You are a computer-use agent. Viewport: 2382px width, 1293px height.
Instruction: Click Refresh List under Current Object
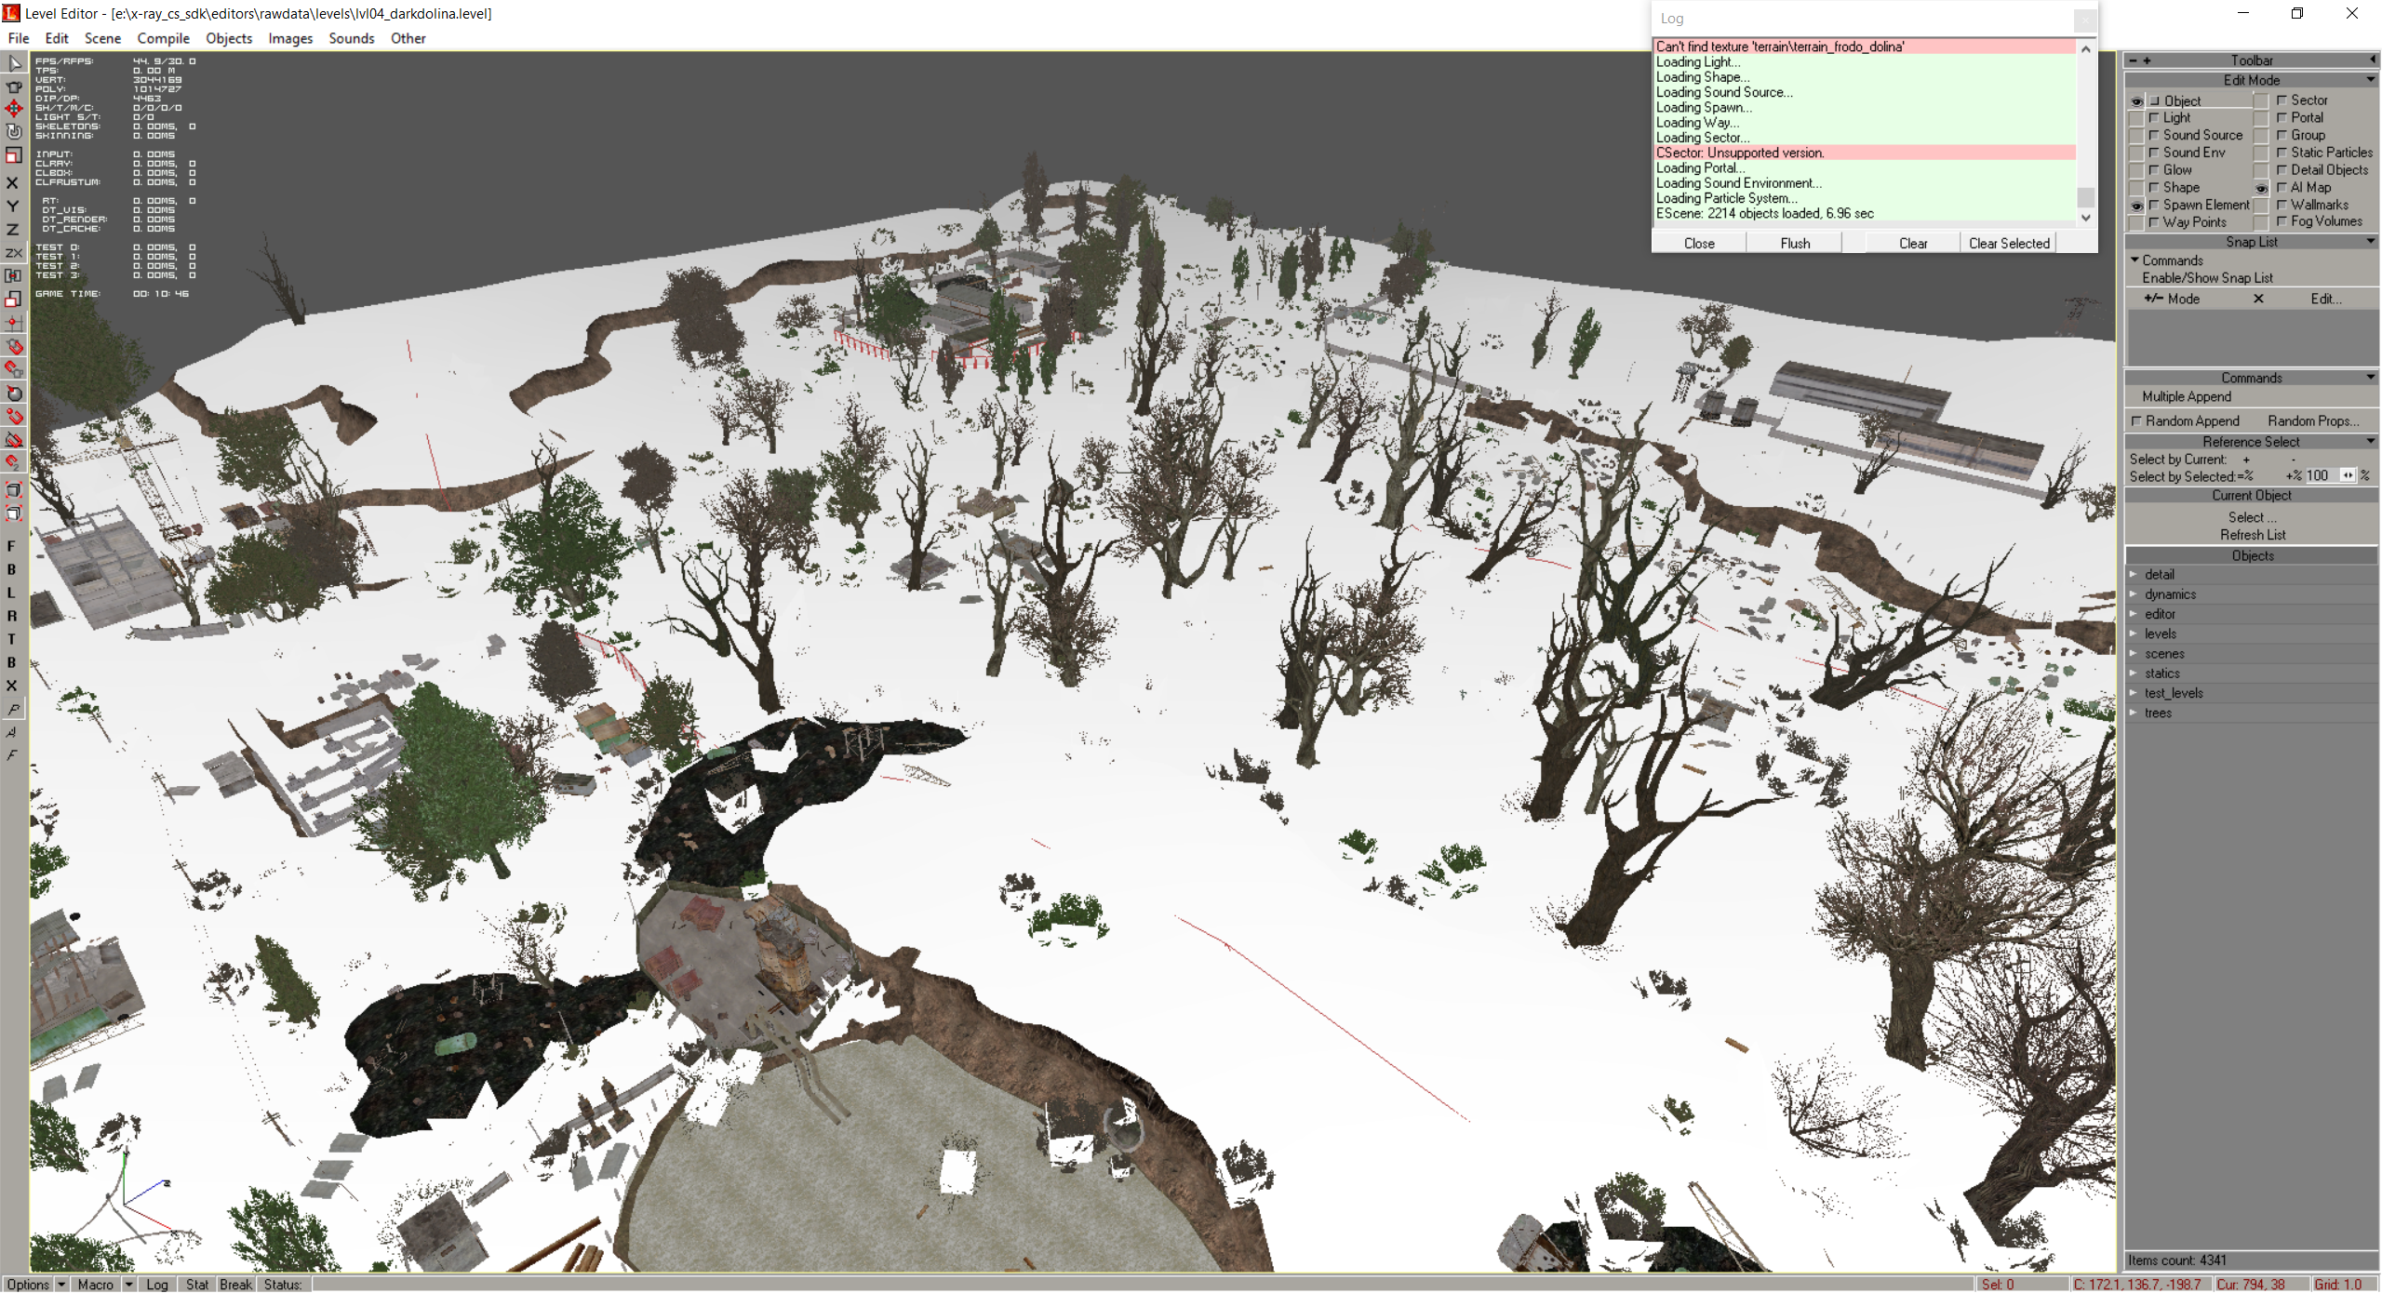click(2252, 535)
